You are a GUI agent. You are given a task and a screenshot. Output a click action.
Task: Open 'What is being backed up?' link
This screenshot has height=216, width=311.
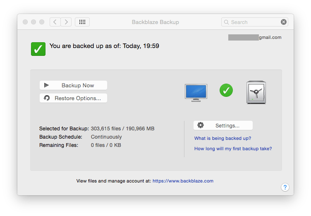(222, 138)
